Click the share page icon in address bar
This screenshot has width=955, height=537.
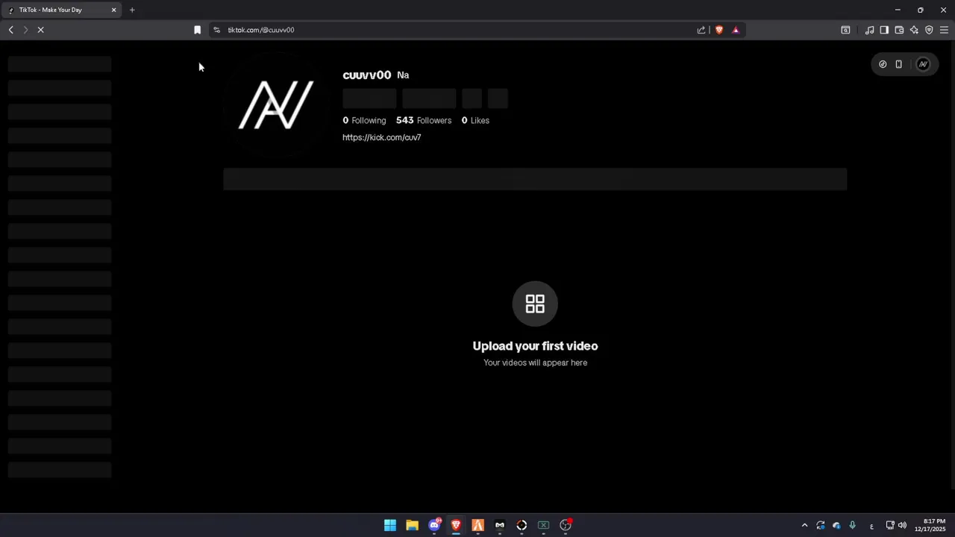(x=701, y=30)
